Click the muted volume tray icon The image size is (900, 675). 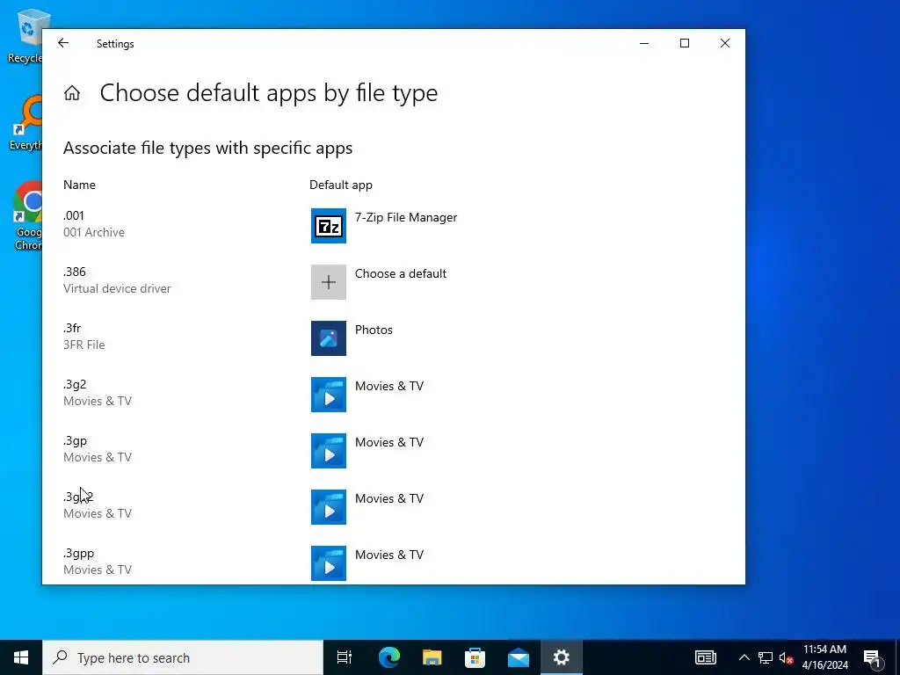tap(787, 657)
